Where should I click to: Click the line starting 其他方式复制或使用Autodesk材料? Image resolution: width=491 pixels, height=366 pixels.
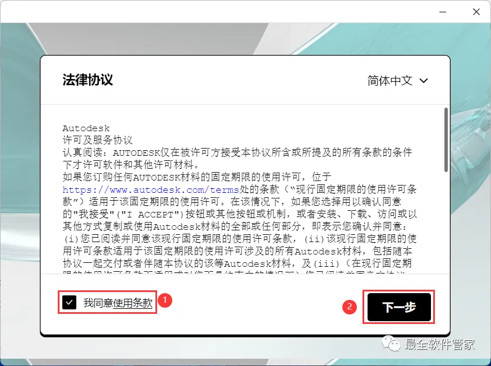coord(235,226)
